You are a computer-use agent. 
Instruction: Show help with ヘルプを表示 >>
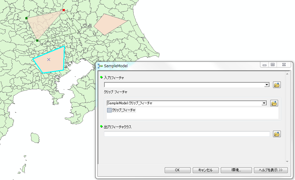tap(271, 170)
